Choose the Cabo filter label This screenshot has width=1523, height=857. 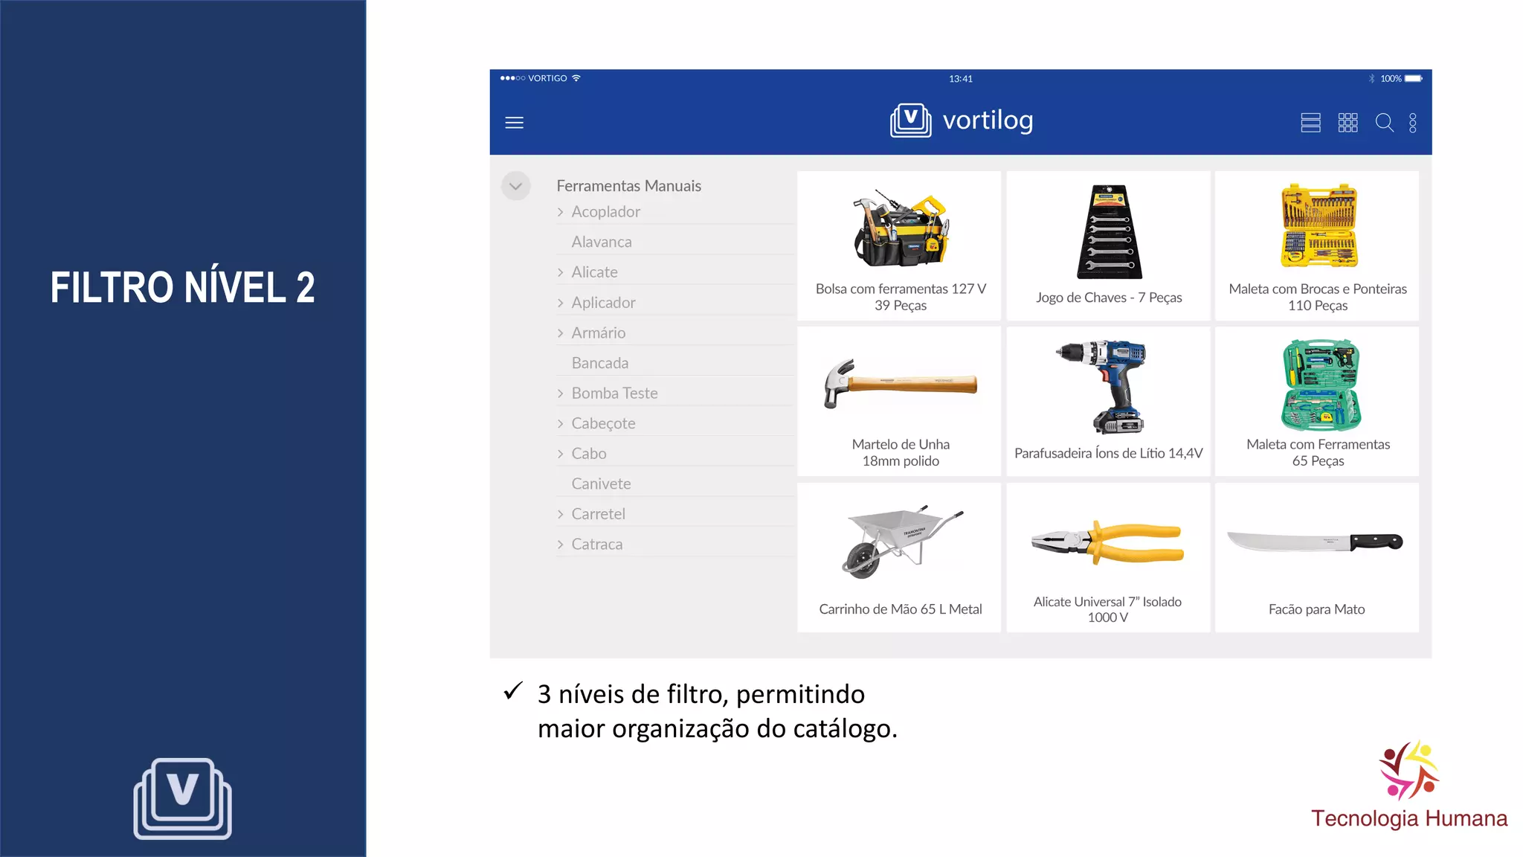(x=589, y=454)
